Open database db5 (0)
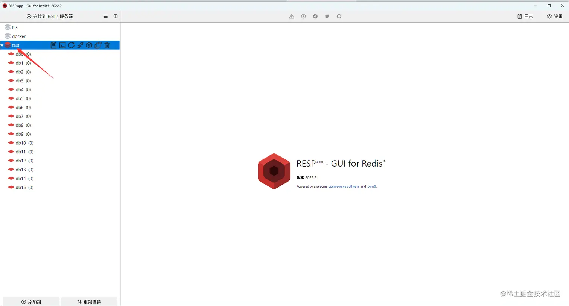Image resolution: width=569 pixels, height=306 pixels. click(23, 98)
